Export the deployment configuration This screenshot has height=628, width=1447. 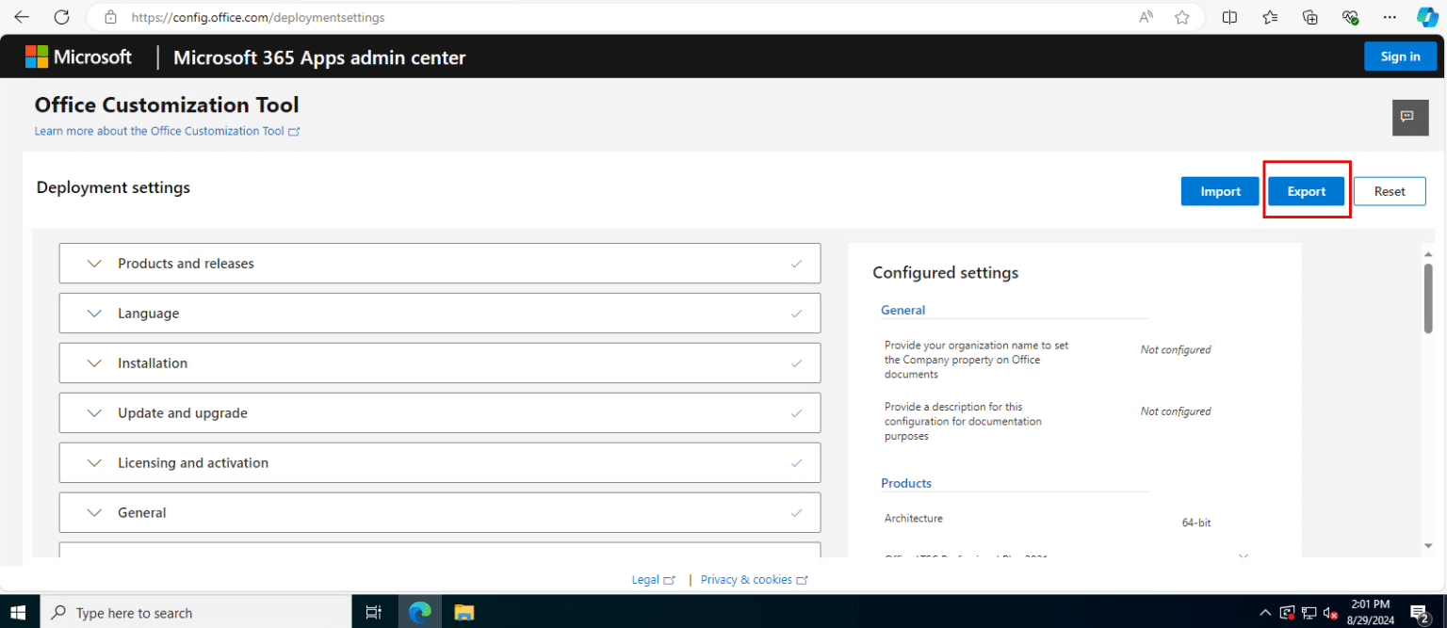[x=1306, y=190]
